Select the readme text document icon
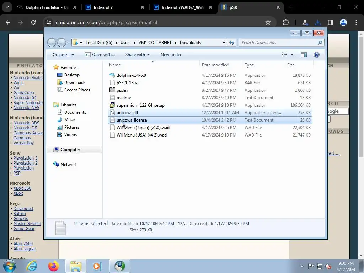Screen dimensions: 364x273 [x=112, y=97]
